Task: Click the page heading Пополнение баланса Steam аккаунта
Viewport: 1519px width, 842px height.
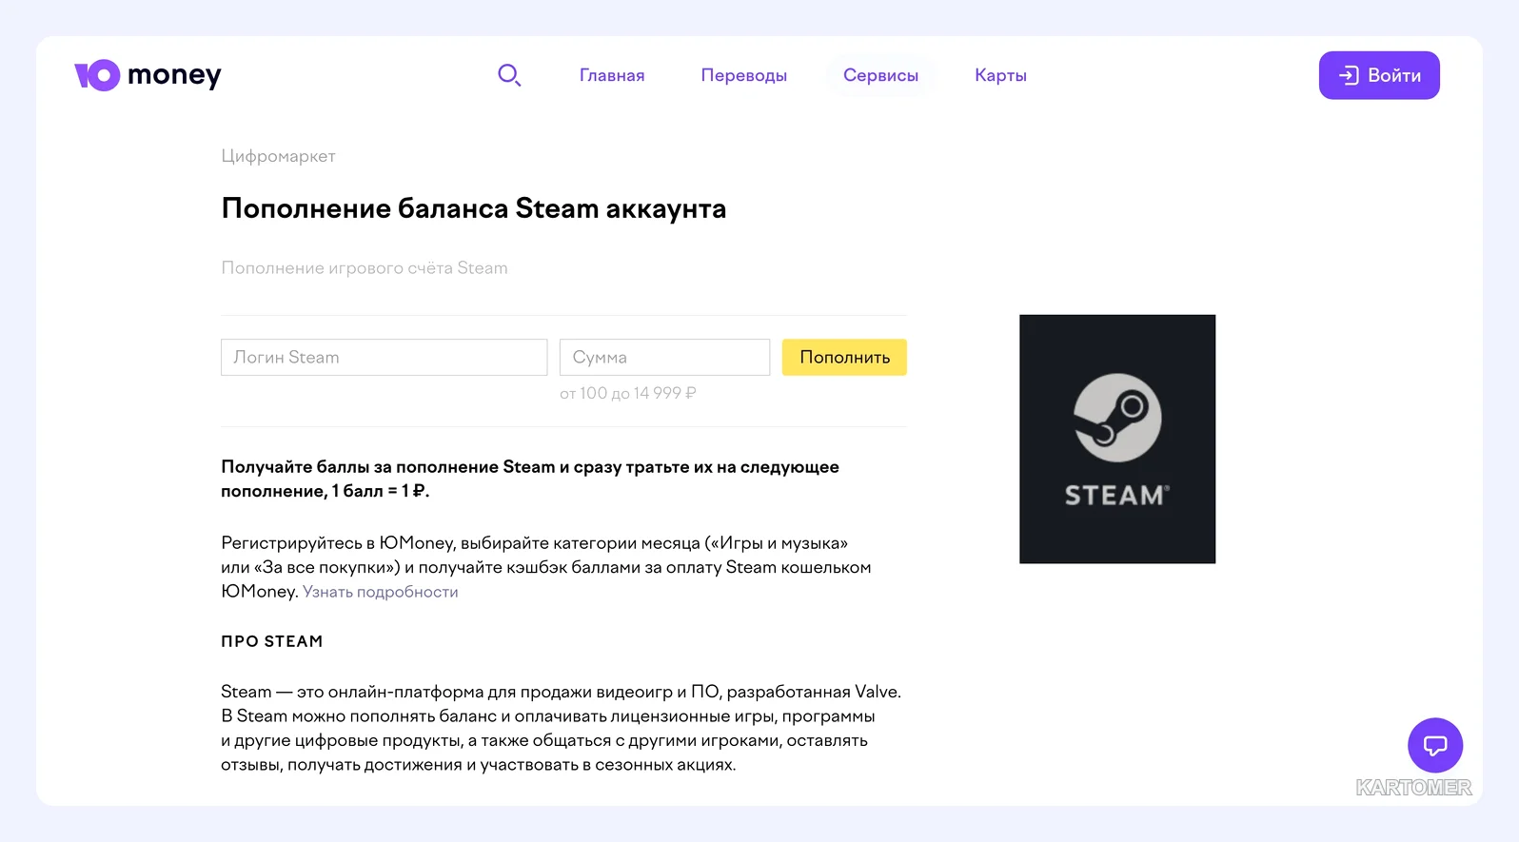Action: point(473,208)
